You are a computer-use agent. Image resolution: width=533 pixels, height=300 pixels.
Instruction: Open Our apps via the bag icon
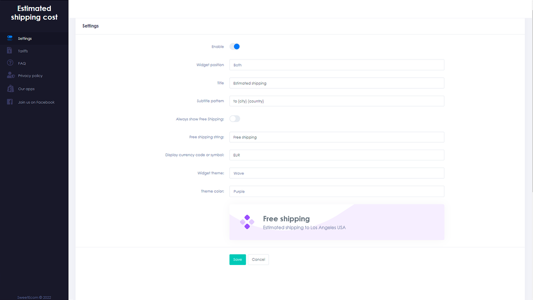(9, 88)
